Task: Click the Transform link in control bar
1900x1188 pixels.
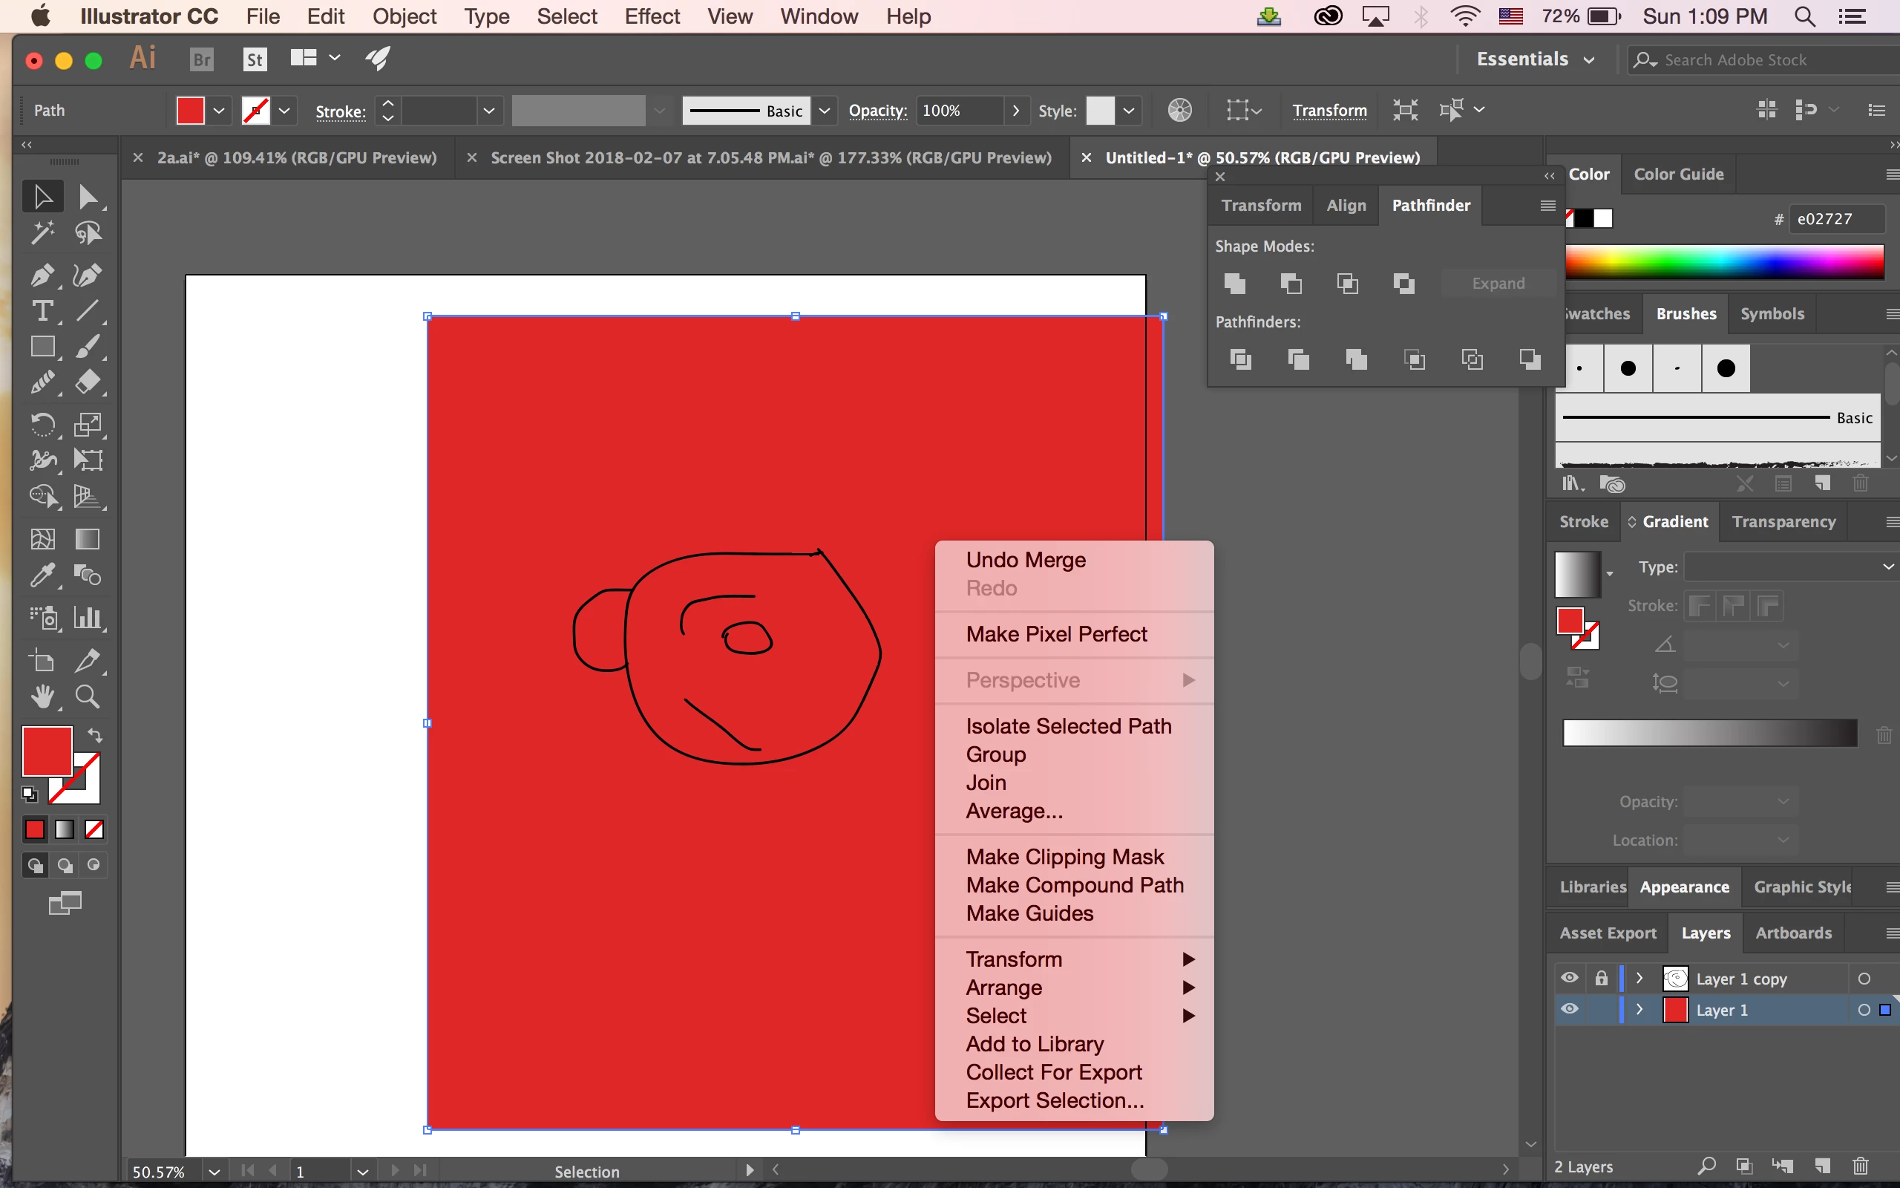Action: (1329, 111)
